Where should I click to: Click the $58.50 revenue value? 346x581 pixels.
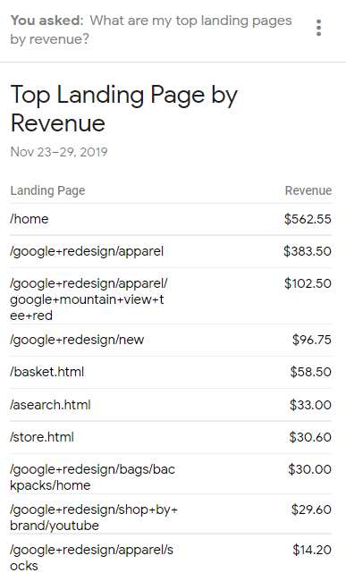[310, 372]
